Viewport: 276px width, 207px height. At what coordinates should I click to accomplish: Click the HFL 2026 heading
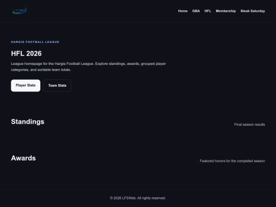(27, 54)
